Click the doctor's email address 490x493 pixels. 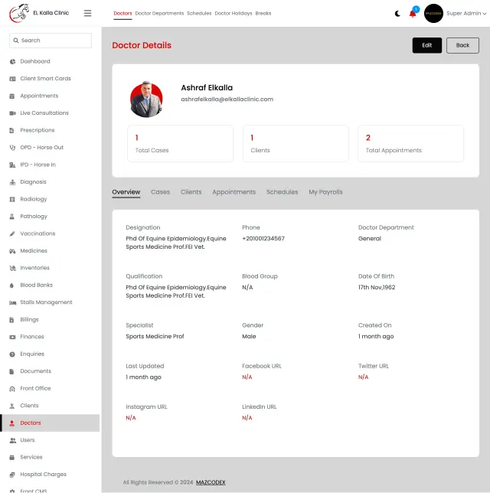227,99
